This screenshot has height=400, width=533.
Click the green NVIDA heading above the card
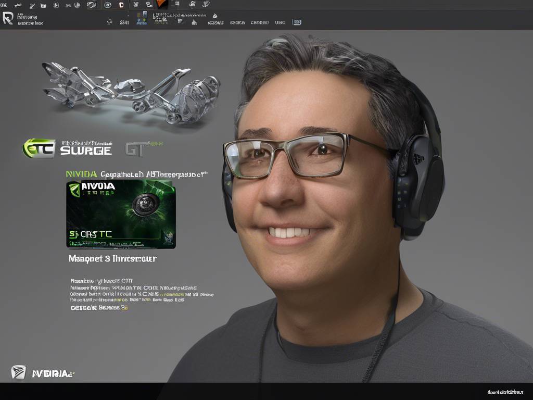tap(81, 174)
